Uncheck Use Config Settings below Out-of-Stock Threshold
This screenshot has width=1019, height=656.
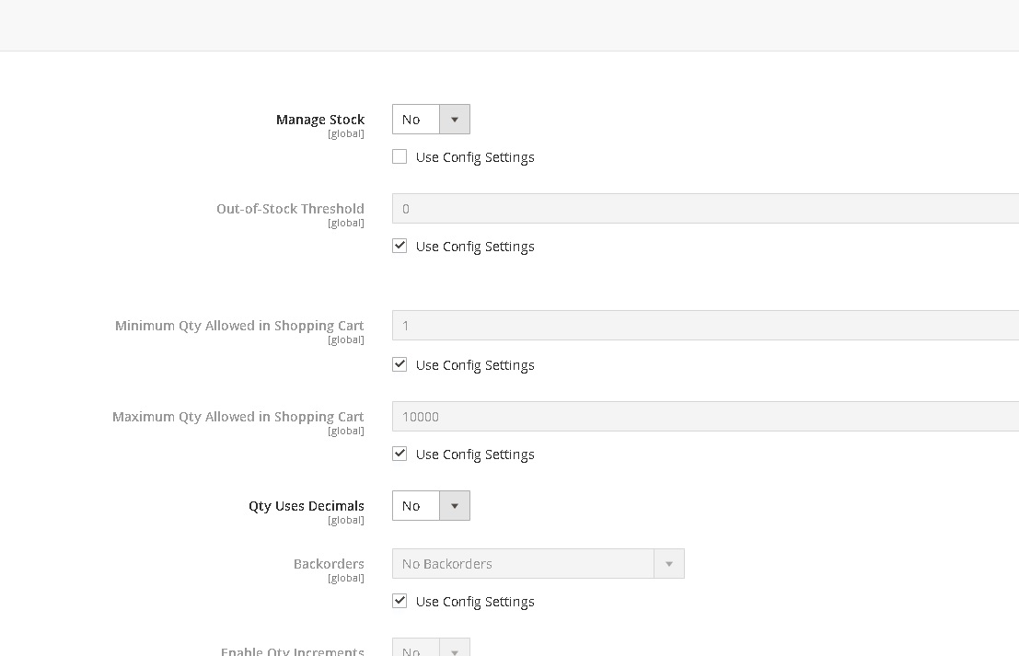click(x=399, y=245)
